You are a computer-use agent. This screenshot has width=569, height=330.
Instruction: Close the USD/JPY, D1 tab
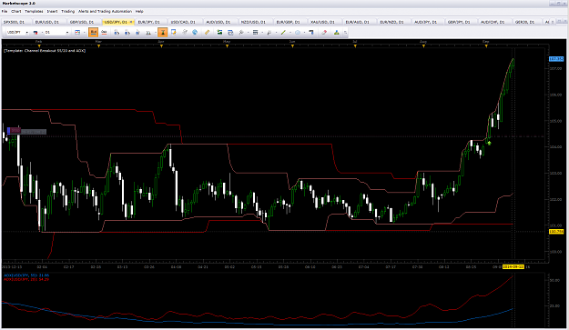pos(131,22)
